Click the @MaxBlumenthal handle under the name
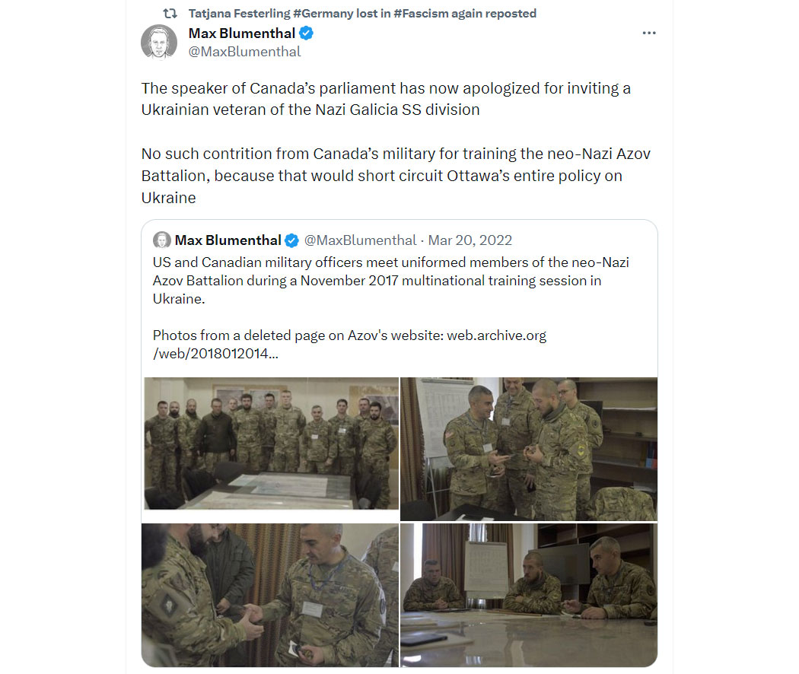The height and width of the screenshot is (674, 799). coord(244,52)
